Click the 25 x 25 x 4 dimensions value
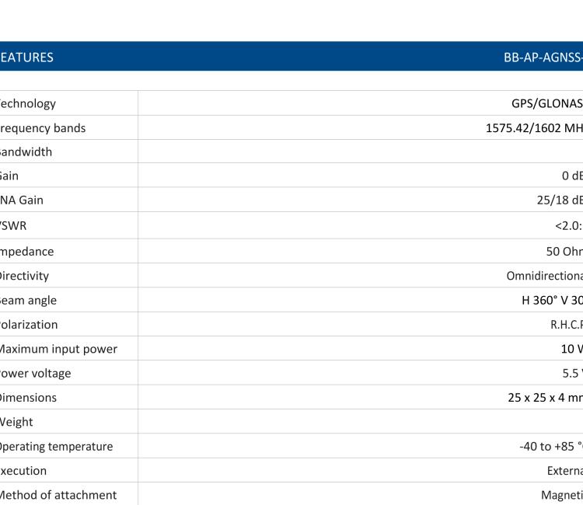This screenshot has height=505, width=583. coord(545,397)
